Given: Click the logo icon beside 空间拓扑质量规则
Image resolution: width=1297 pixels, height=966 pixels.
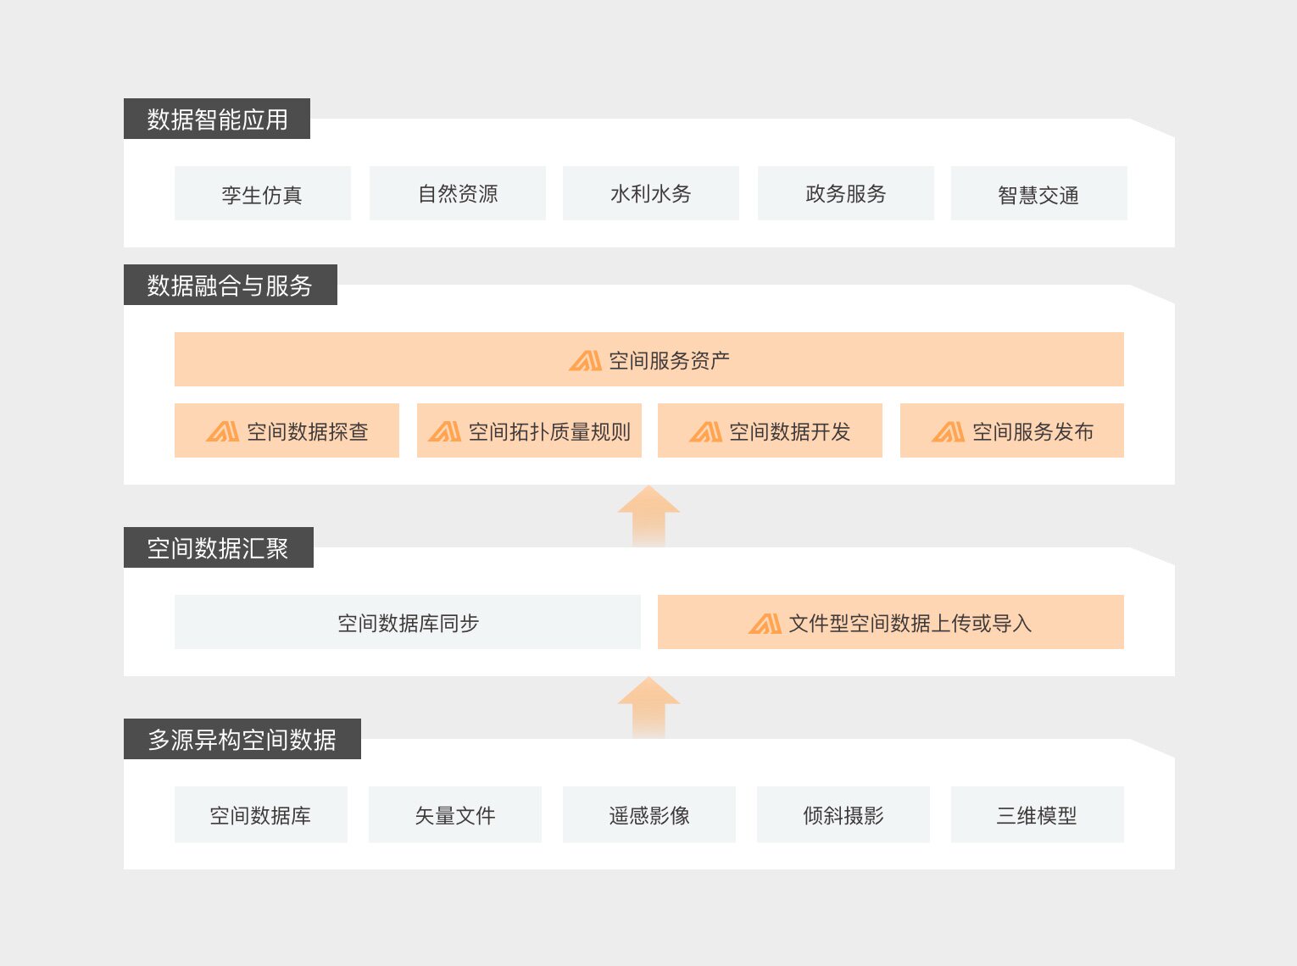Looking at the screenshot, I should point(444,432).
